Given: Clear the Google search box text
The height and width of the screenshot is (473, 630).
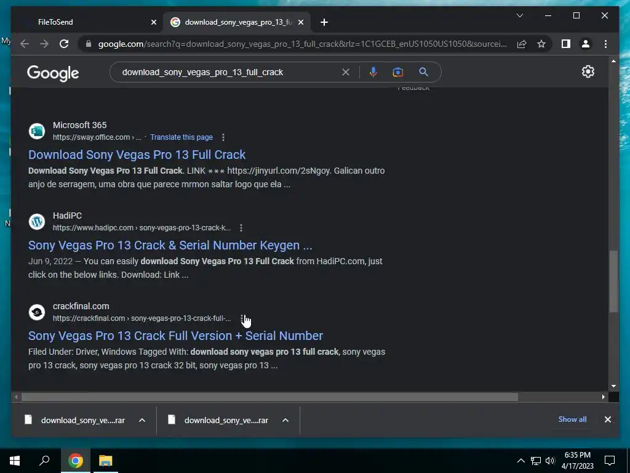Looking at the screenshot, I should [x=346, y=72].
